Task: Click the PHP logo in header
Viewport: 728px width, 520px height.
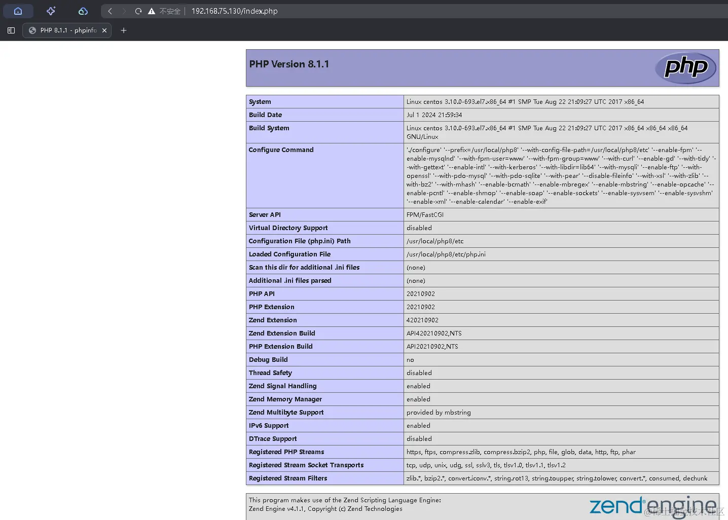Action: (x=686, y=67)
